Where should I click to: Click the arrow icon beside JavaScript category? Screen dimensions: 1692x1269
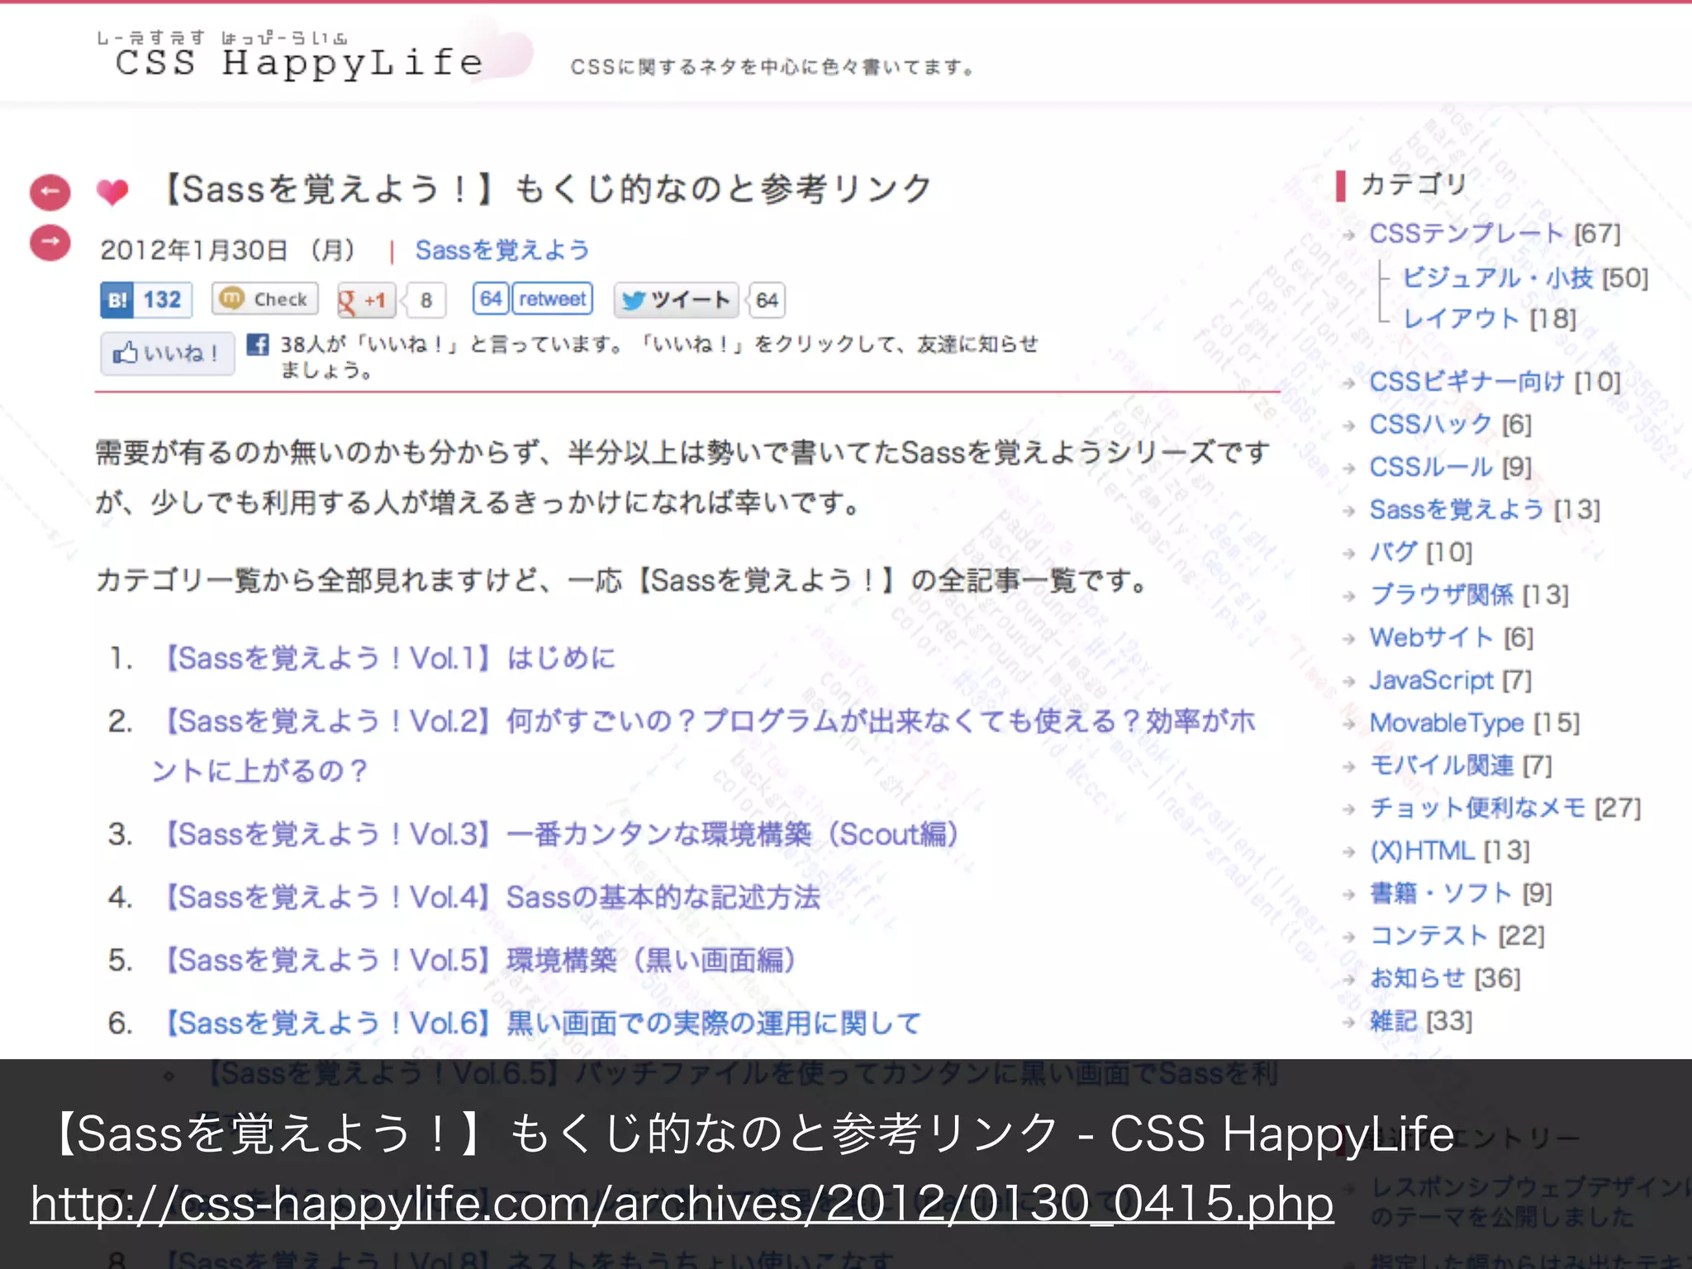[x=1349, y=682]
